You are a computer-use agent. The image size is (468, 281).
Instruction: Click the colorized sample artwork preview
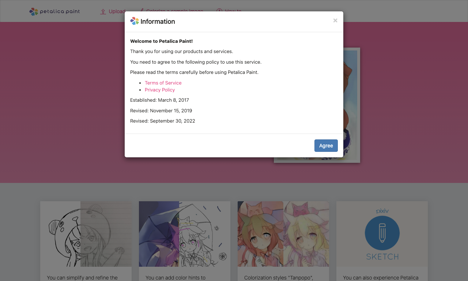point(351,105)
